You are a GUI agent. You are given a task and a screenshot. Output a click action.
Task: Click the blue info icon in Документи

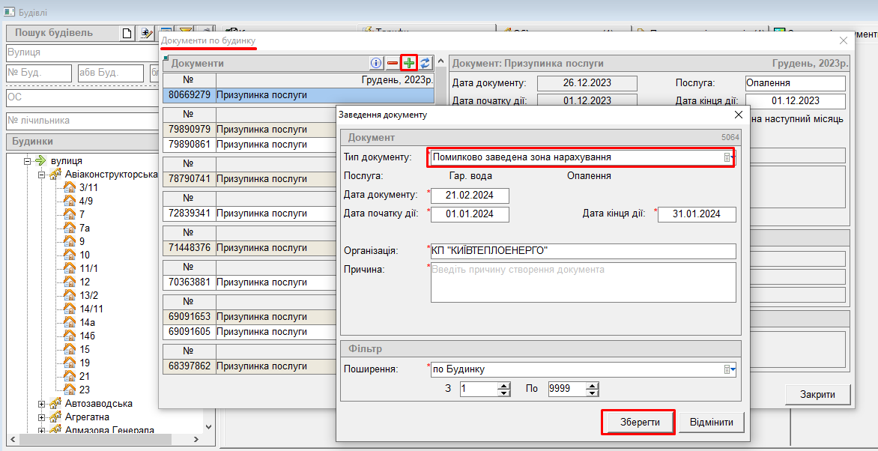pyautogui.click(x=376, y=63)
